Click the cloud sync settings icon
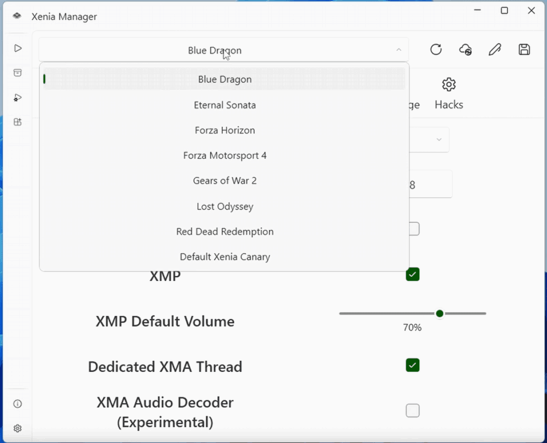This screenshot has width=547, height=443. (x=465, y=50)
